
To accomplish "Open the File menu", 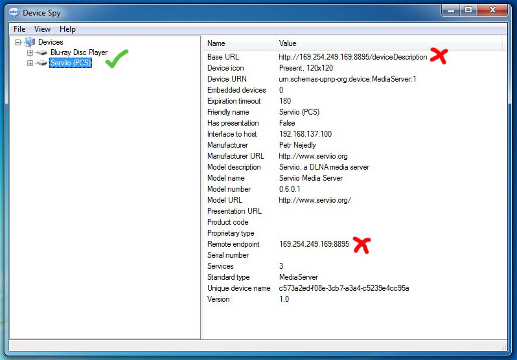I will (x=19, y=29).
